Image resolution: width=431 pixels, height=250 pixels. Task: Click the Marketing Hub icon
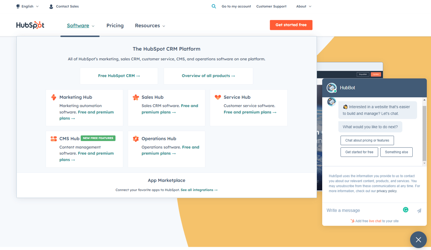pos(54,97)
